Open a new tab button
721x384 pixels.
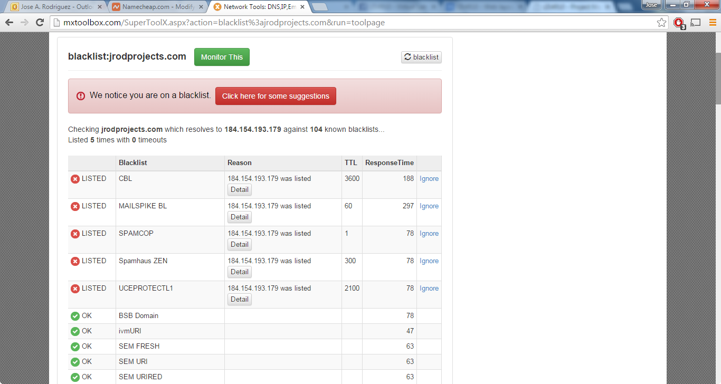tap(319, 7)
